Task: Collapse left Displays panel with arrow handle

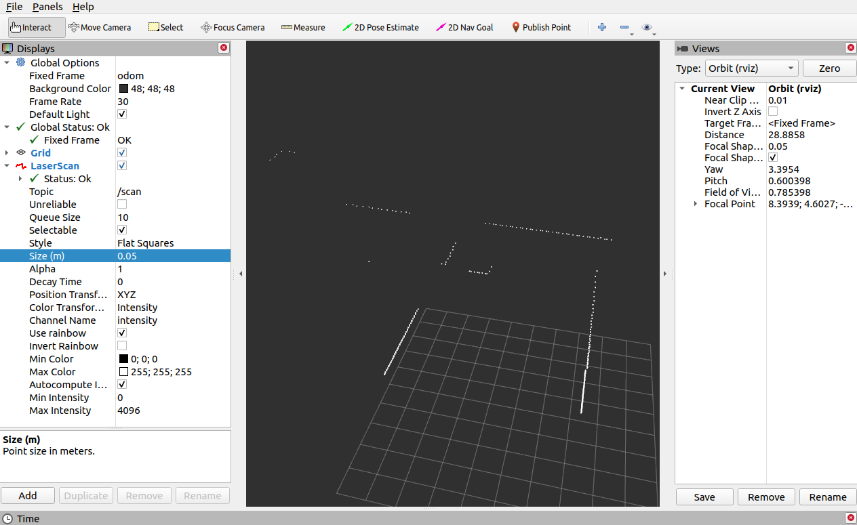Action: pos(241,274)
